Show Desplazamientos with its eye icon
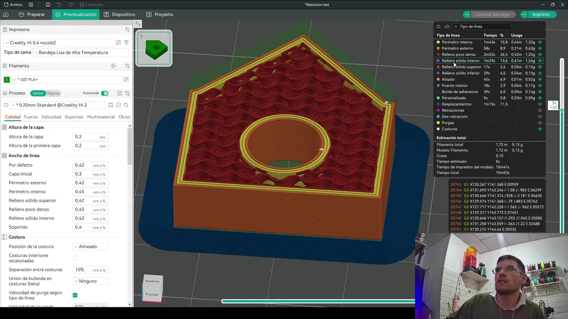 click(540, 104)
